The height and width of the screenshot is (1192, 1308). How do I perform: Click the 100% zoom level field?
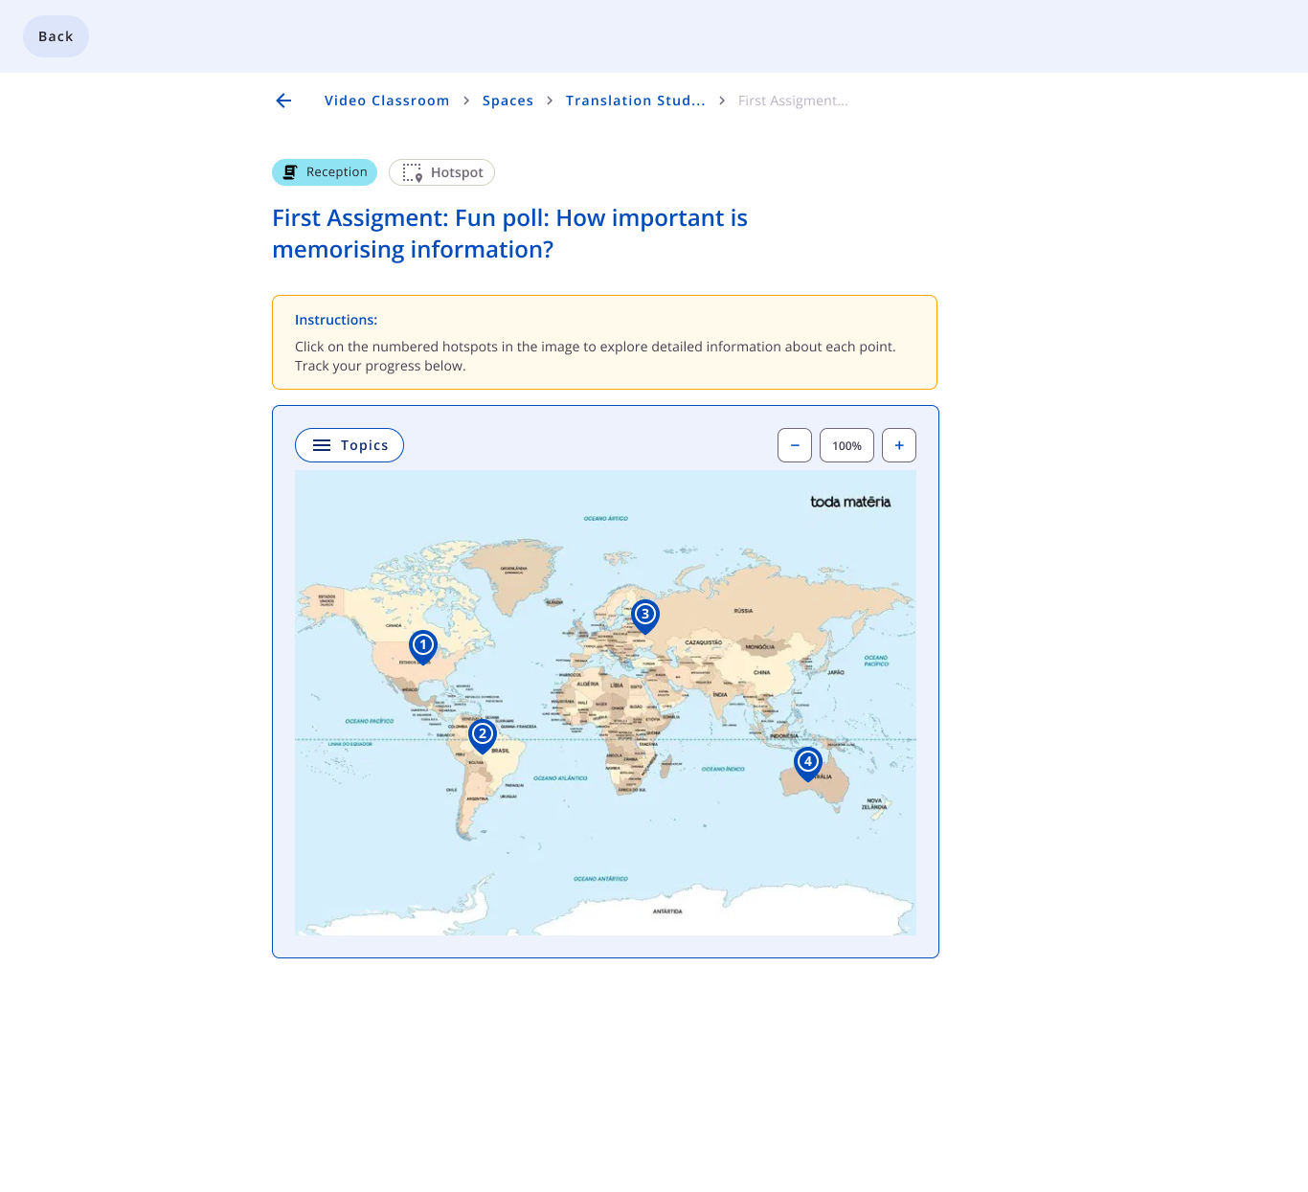[846, 445]
